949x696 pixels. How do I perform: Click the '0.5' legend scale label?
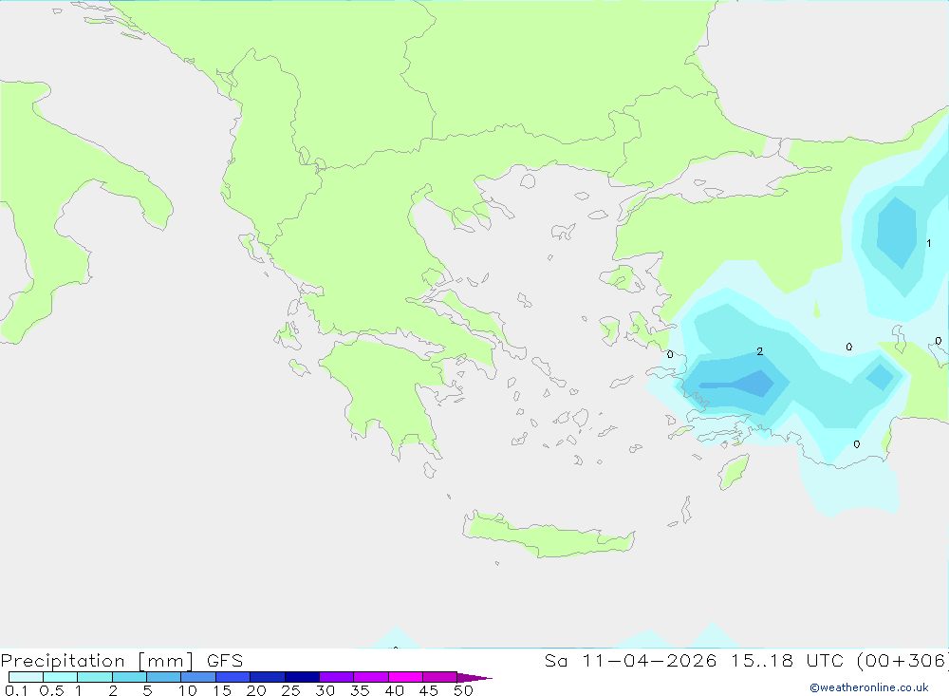[51, 690]
